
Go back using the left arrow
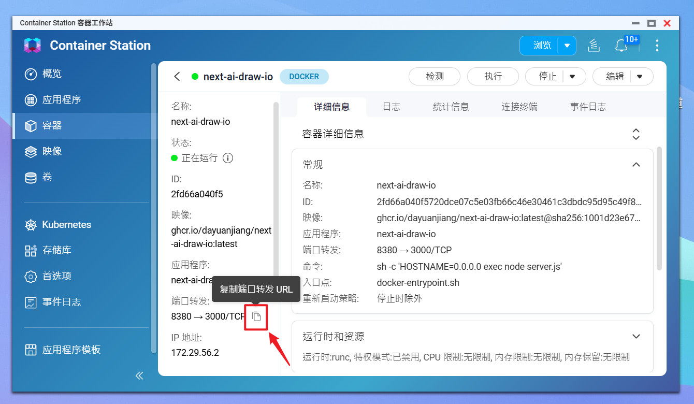177,77
